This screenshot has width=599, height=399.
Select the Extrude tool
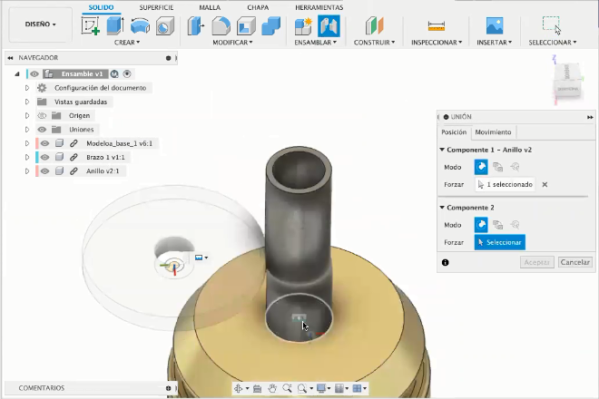(x=115, y=26)
